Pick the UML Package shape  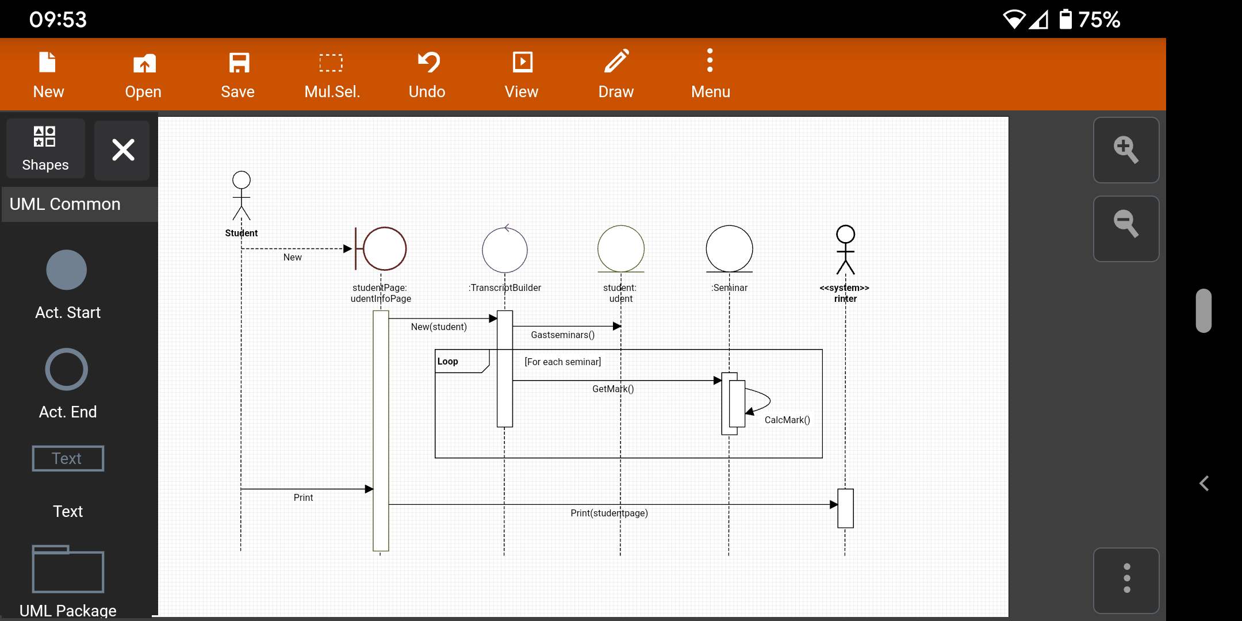(x=68, y=581)
